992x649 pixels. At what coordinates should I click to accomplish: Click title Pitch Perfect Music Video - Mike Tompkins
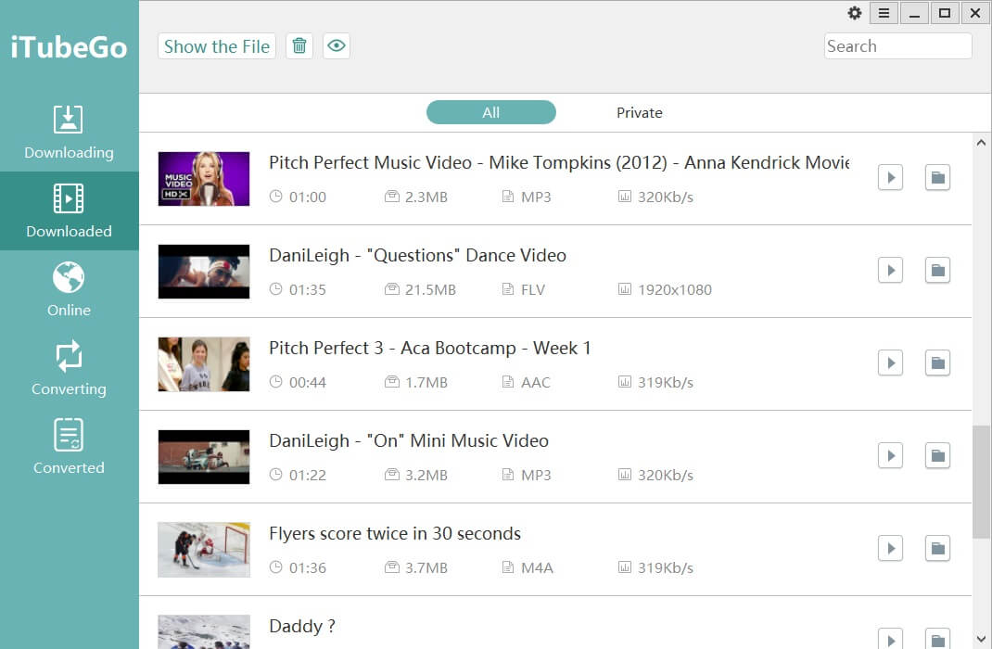tap(559, 162)
